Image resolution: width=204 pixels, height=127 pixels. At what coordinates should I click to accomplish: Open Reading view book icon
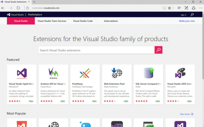164,8
